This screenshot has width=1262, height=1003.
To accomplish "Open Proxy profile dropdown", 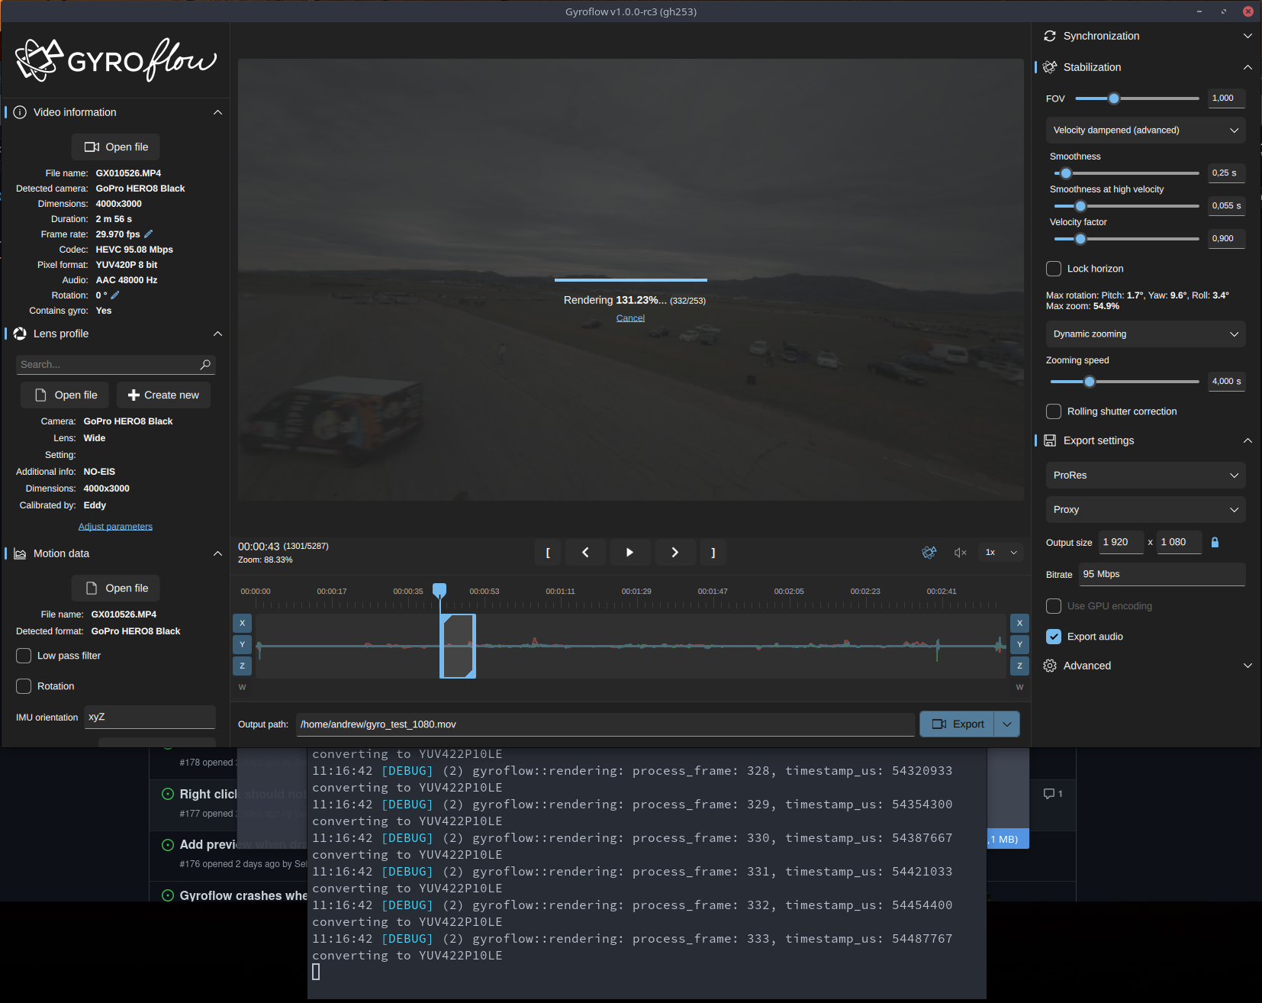I will (1145, 509).
